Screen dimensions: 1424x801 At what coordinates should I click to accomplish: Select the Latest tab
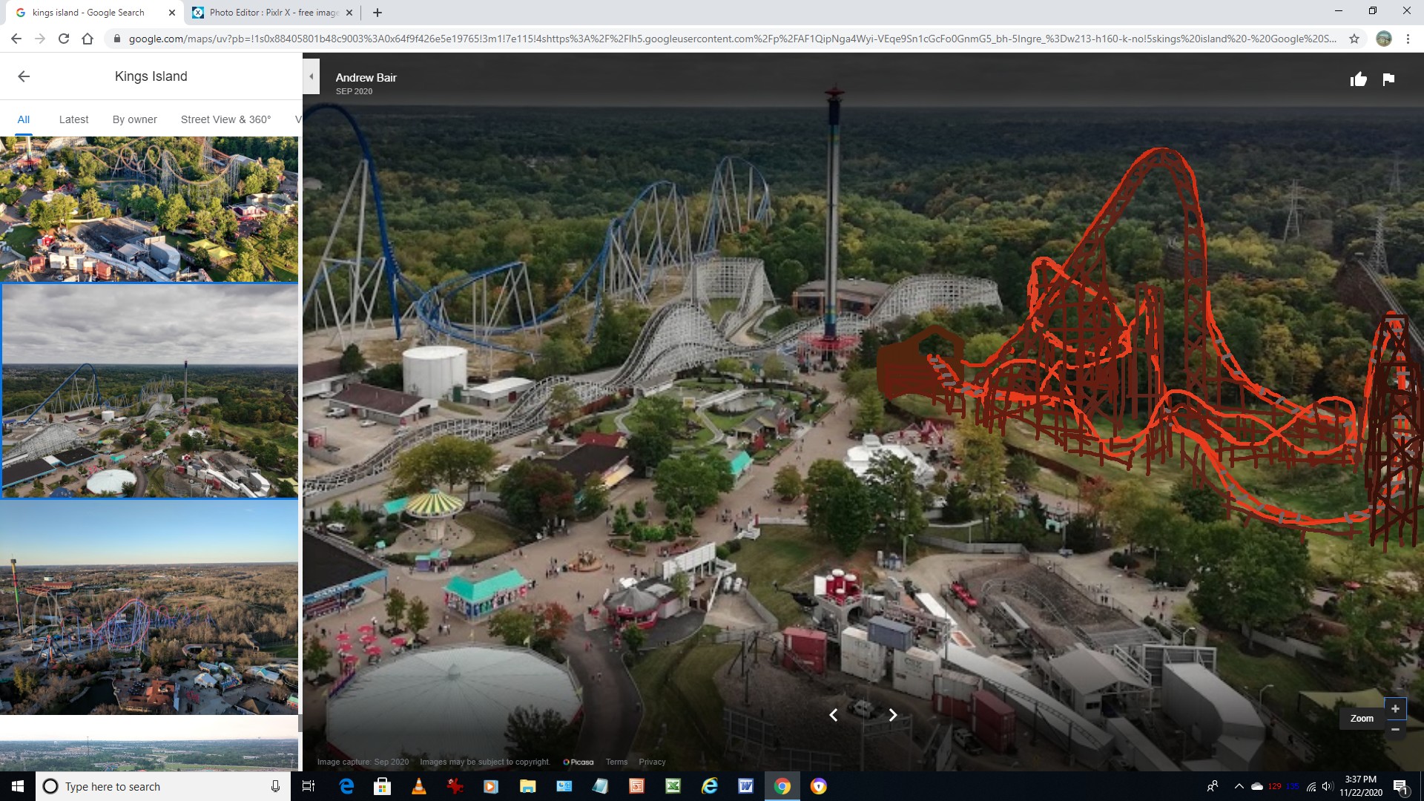point(73,119)
